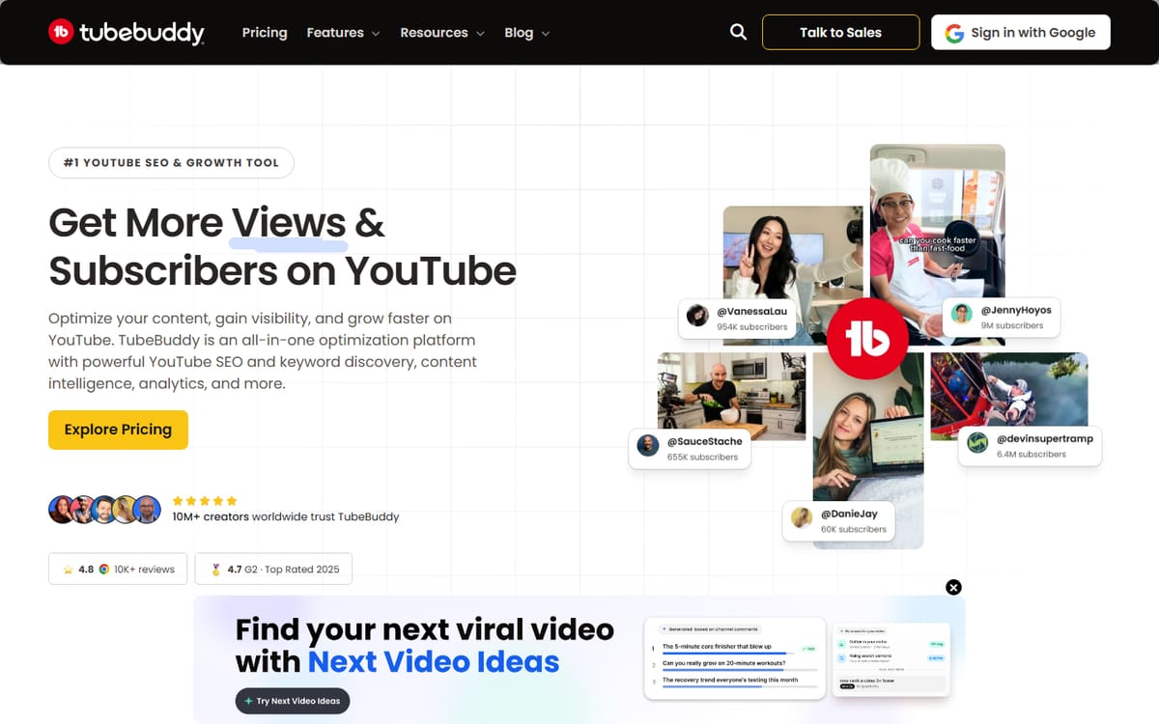The image size is (1159, 724).
Task: Click the five-star rating icons
Action: pos(205,501)
